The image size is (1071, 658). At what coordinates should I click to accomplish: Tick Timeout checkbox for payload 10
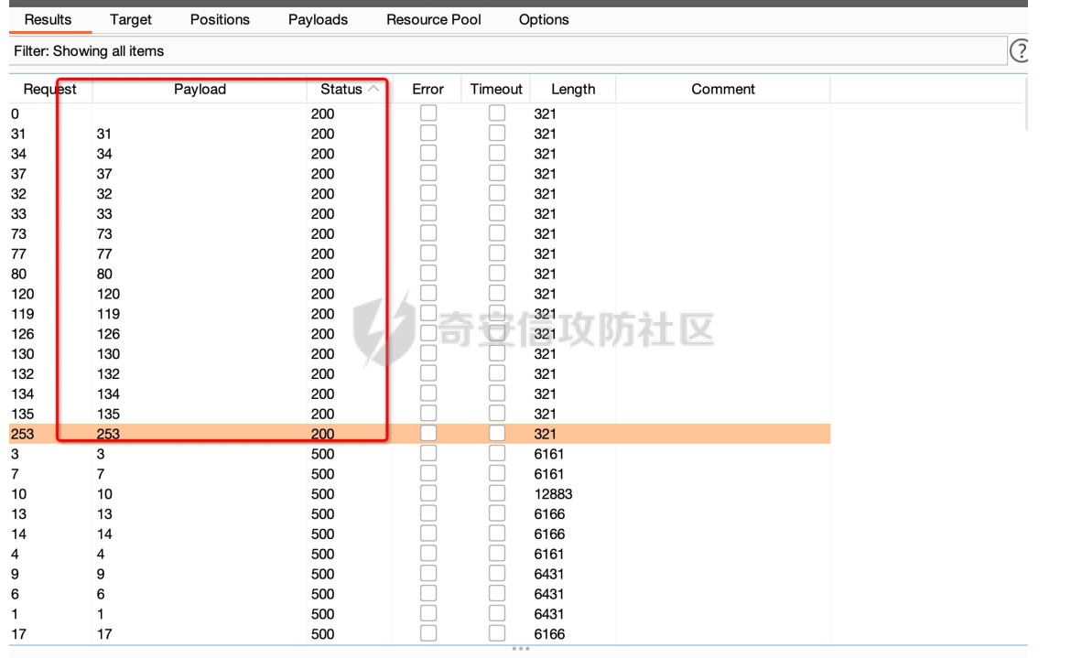click(497, 494)
